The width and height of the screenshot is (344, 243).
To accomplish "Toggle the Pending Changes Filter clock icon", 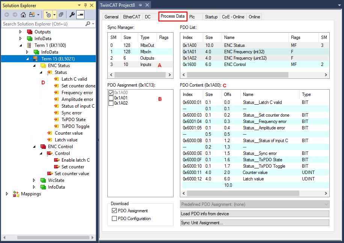I will 48,15.
